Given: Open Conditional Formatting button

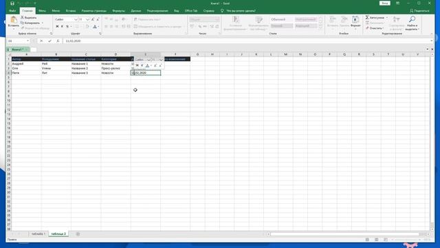Looking at the screenshot, I should (236, 23).
